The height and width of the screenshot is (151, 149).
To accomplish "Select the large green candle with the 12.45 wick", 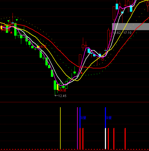I will pos(55,85).
